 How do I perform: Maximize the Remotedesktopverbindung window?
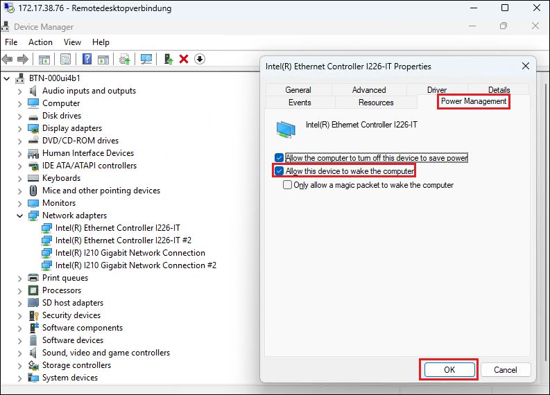tap(505, 8)
